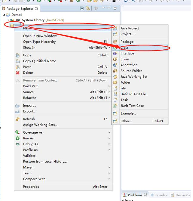Screen dimensions: 193x201
Task: Click the Interface icon in submenu
Action: point(115,54)
